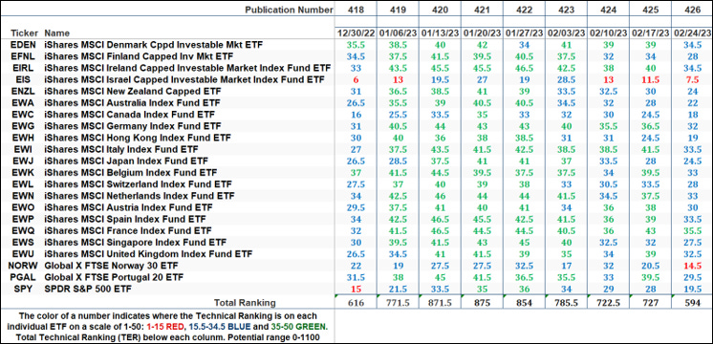
Task: Click iShares MSCI Switzerland Index Fund ETF name
Action: pos(139,184)
